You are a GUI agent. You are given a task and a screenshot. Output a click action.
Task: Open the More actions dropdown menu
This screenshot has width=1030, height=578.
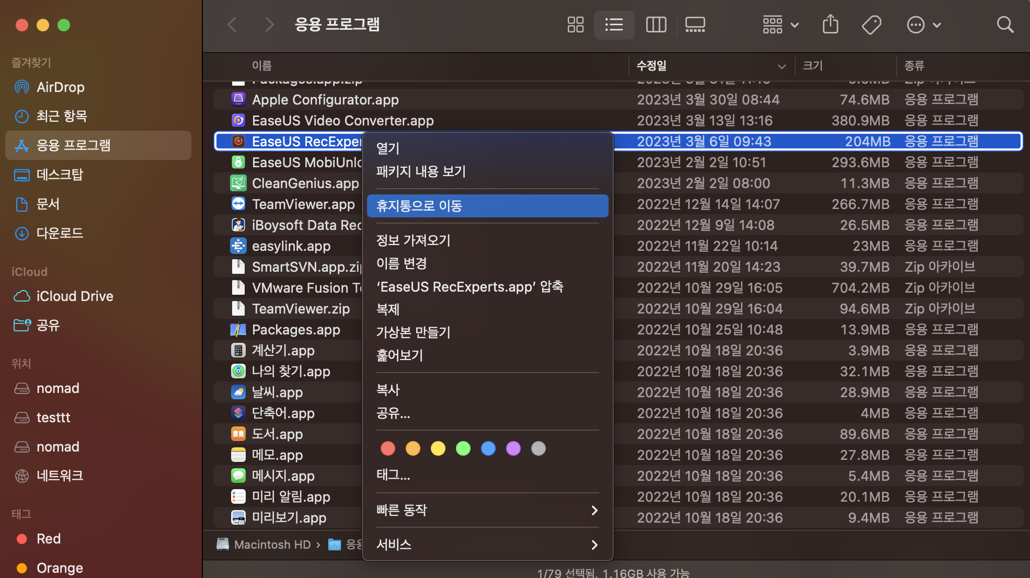tap(923, 25)
